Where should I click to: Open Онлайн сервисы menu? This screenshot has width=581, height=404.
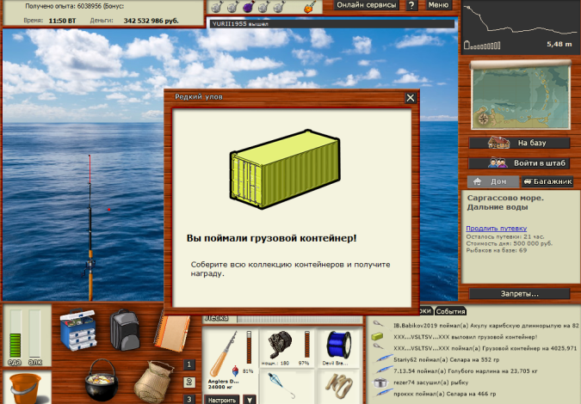point(368,5)
